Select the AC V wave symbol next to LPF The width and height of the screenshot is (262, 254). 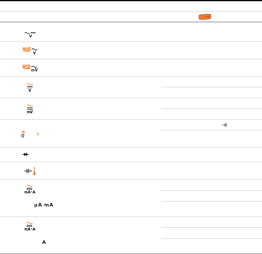click(34, 51)
